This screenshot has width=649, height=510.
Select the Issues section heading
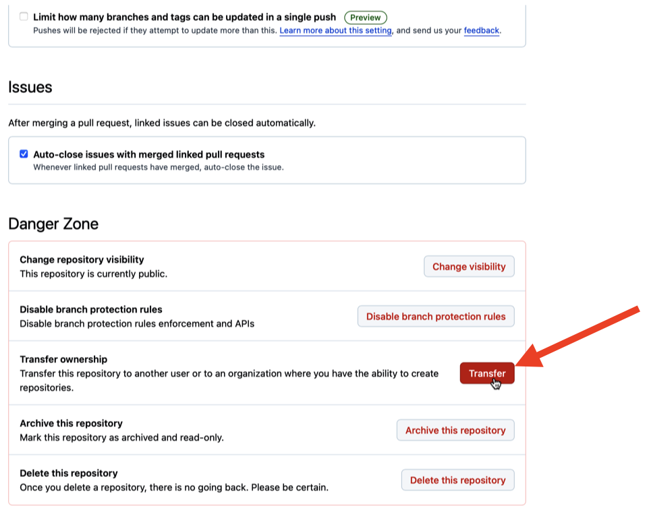click(30, 87)
